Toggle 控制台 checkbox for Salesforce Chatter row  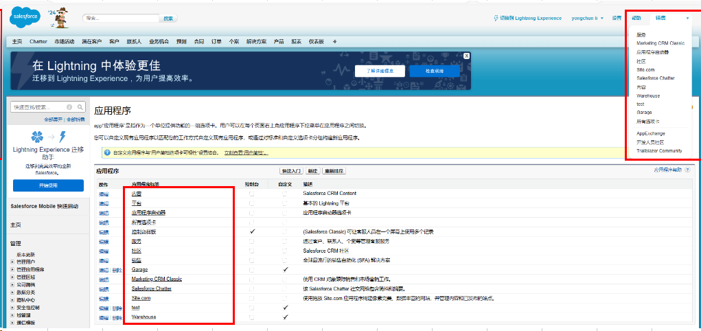tap(252, 288)
